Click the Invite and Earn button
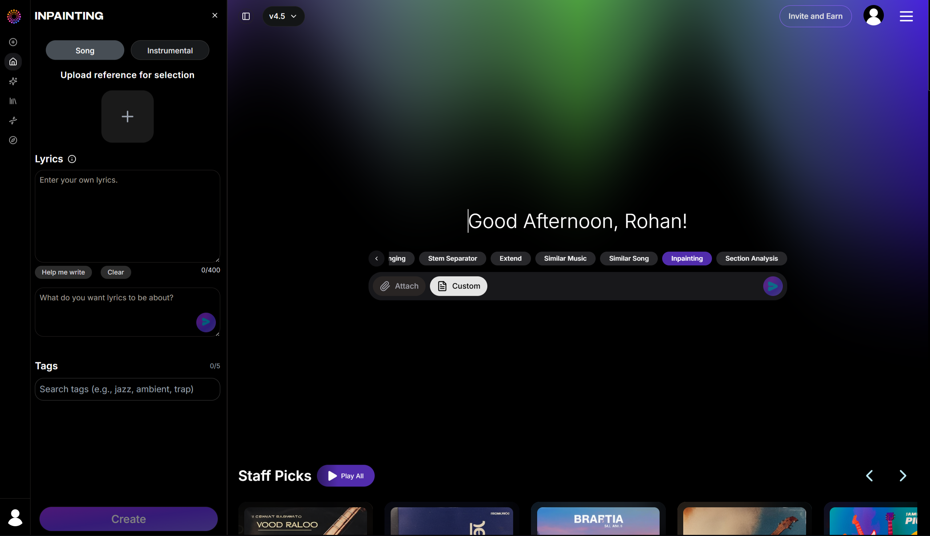930x536 pixels. tap(815, 16)
